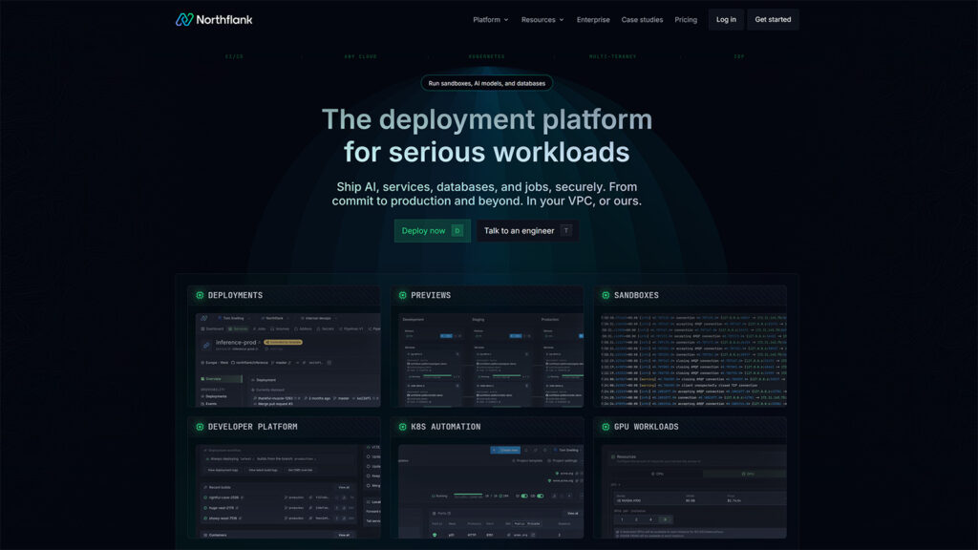Click the D shortcut badge on Deploy now

pos(457,231)
